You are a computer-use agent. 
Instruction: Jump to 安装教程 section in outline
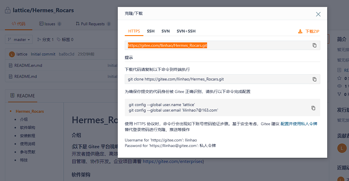pos(28,136)
